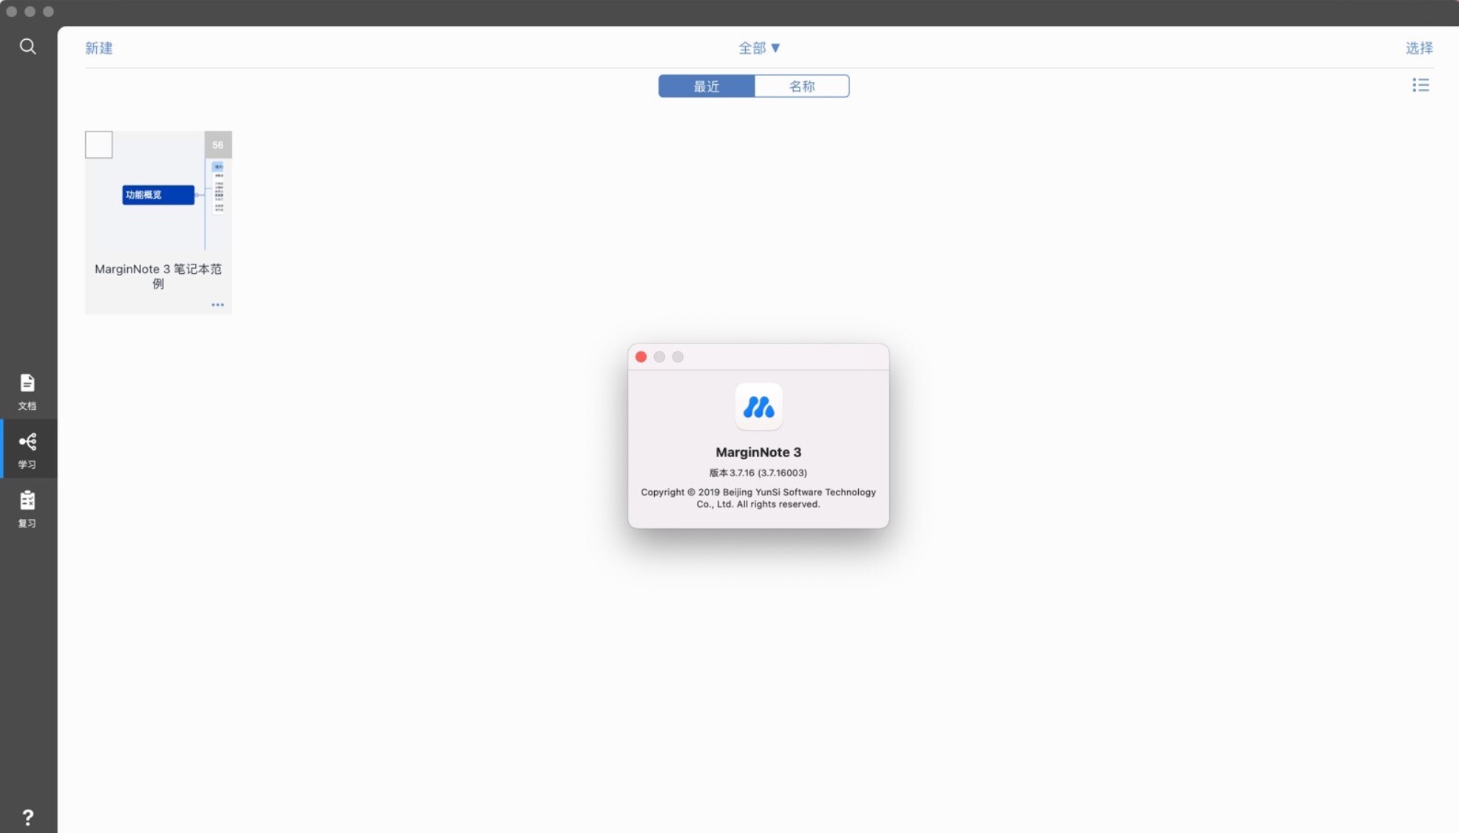Click the MarginNote 3 app icon in dialog
Viewport: 1459px width, 833px height.
tap(758, 406)
